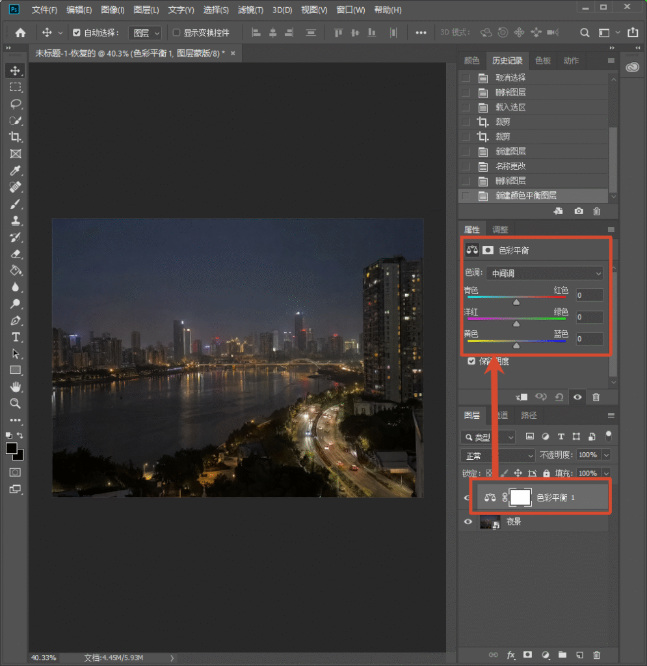Select the Move tool in the toolbar
Screen dimensions: 647x666
[x=16, y=70]
